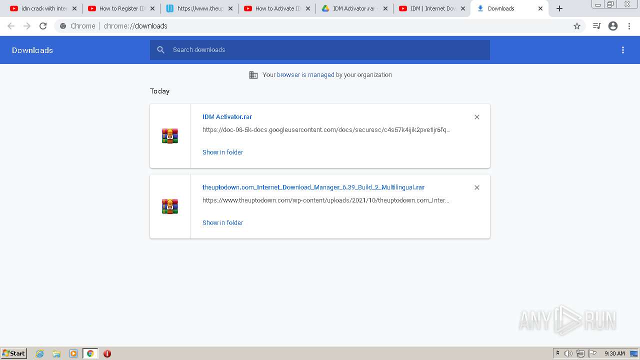
Task: Open the volume speaker tray icon
Action: click(568, 353)
